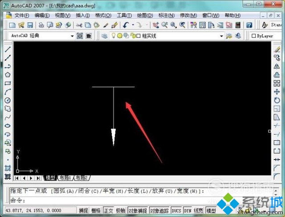Click the Copy object tool
The image size is (285, 217).
[x=277, y=58]
